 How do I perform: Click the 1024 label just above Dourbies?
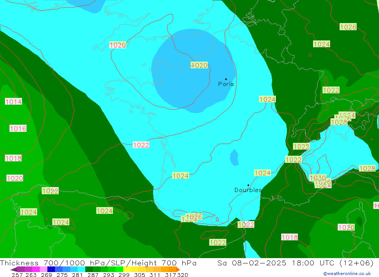263,173
